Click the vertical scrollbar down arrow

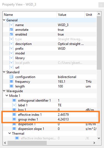99,138
